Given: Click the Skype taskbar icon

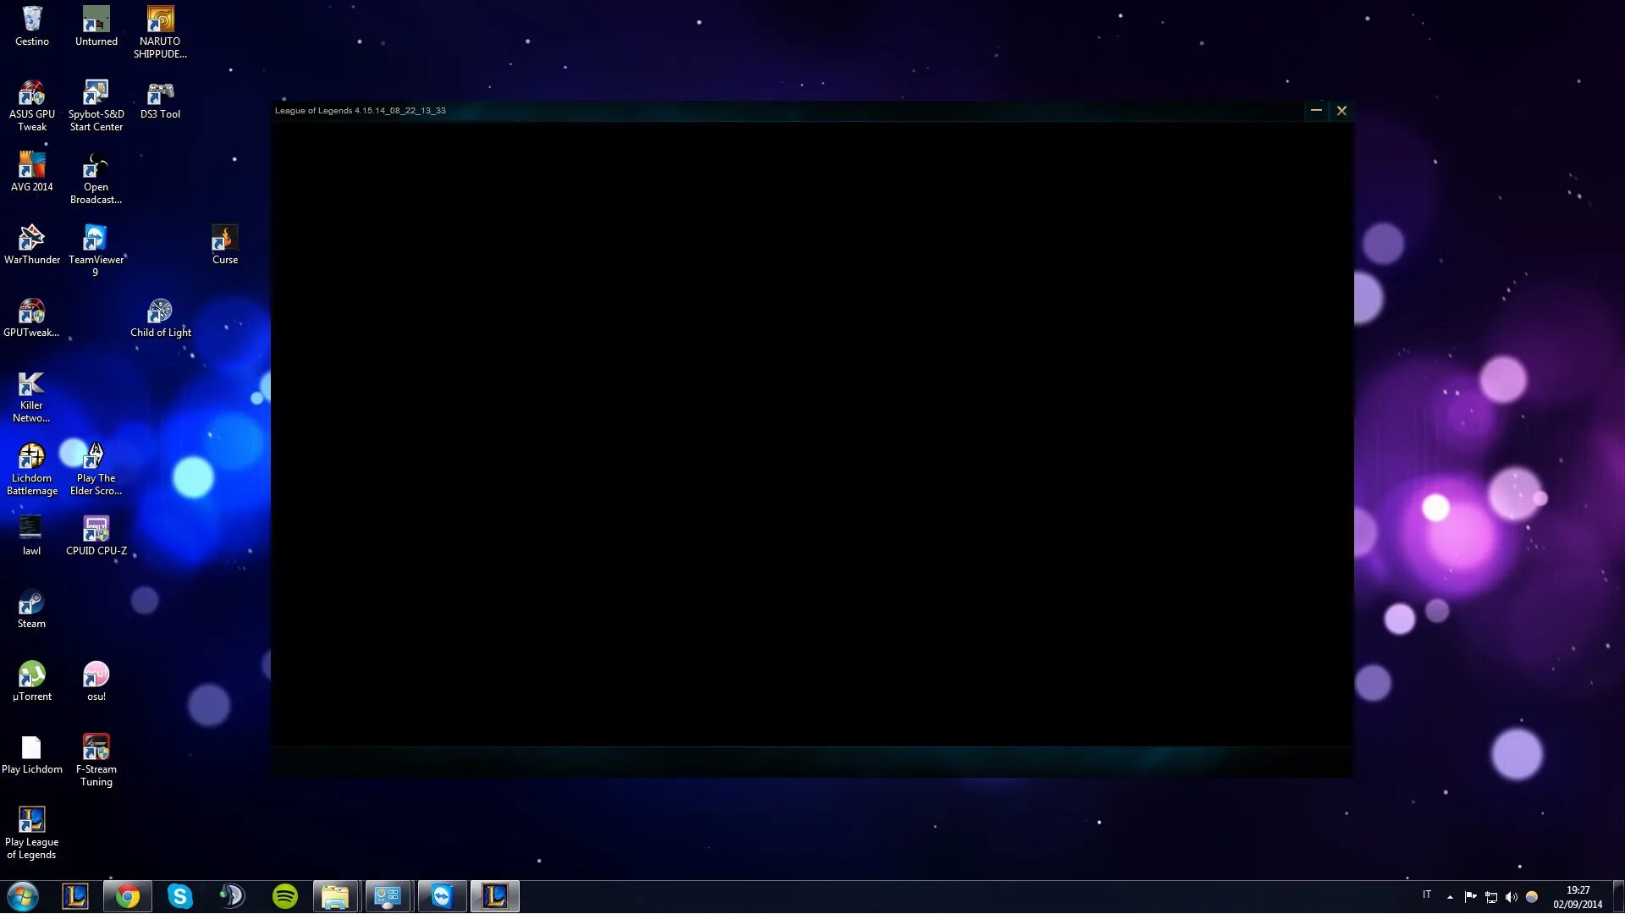Looking at the screenshot, I should click(x=179, y=896).
